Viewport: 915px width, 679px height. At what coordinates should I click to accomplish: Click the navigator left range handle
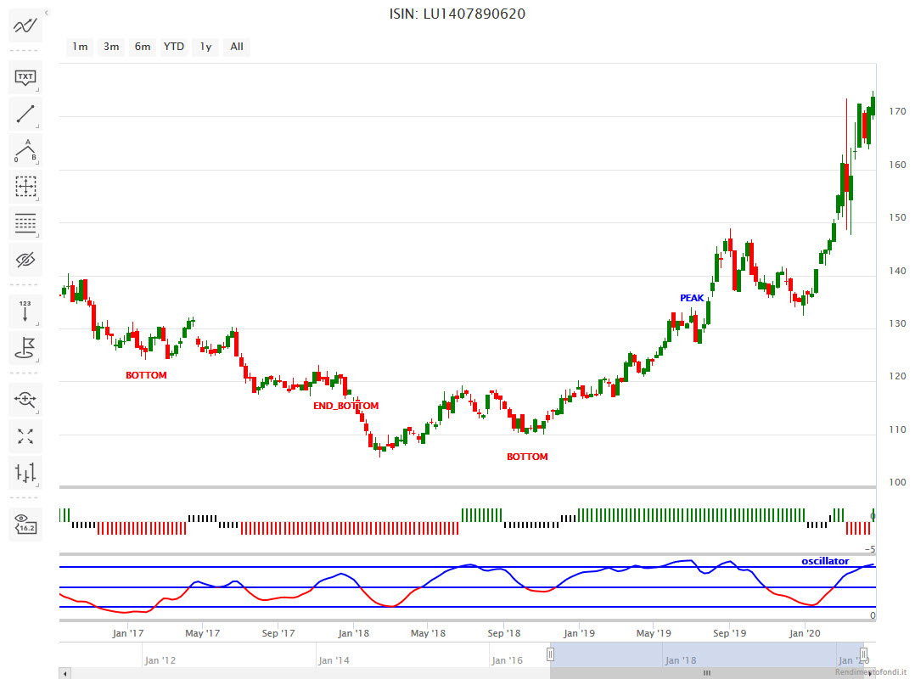tap(550, 654)
